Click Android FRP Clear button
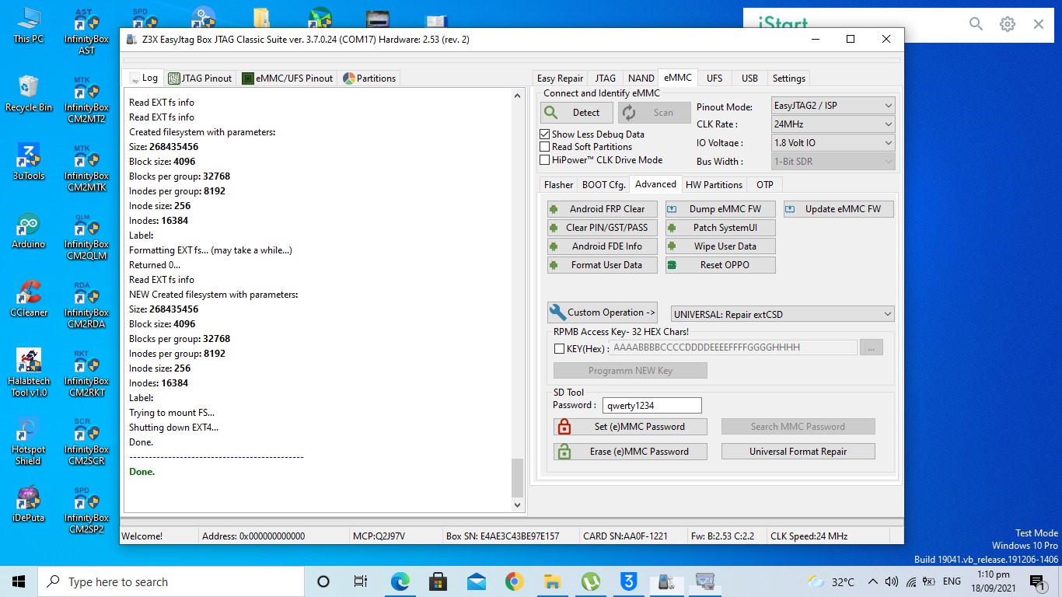The height and width of the screenshot is (597, 1062). pos(603,209)
